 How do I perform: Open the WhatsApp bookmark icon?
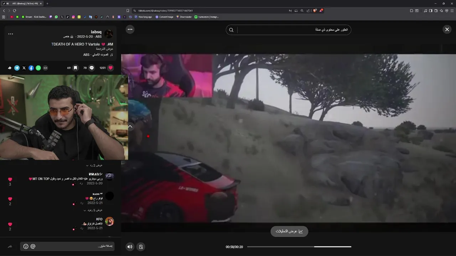[56, 17]
